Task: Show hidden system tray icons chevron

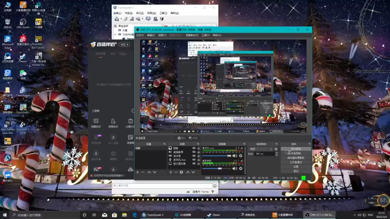Action: (x=354, y=215)
